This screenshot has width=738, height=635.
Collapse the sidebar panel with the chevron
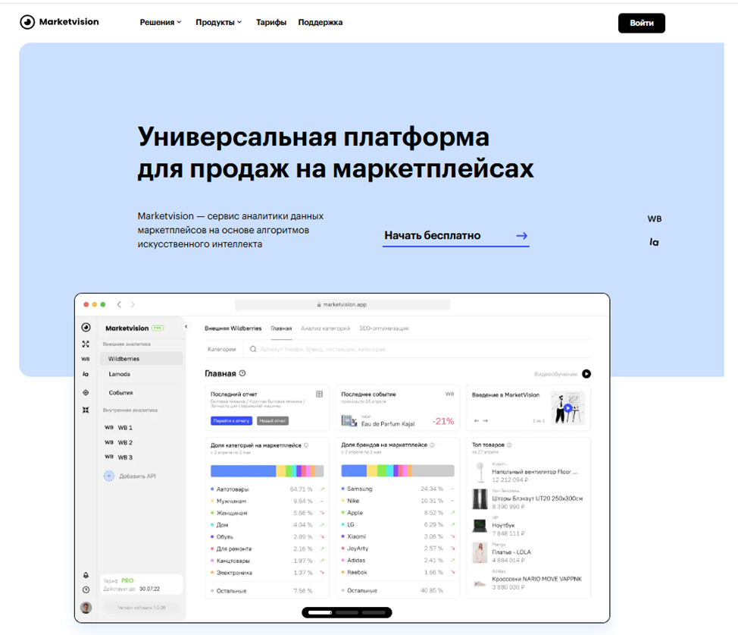point(186,327)
